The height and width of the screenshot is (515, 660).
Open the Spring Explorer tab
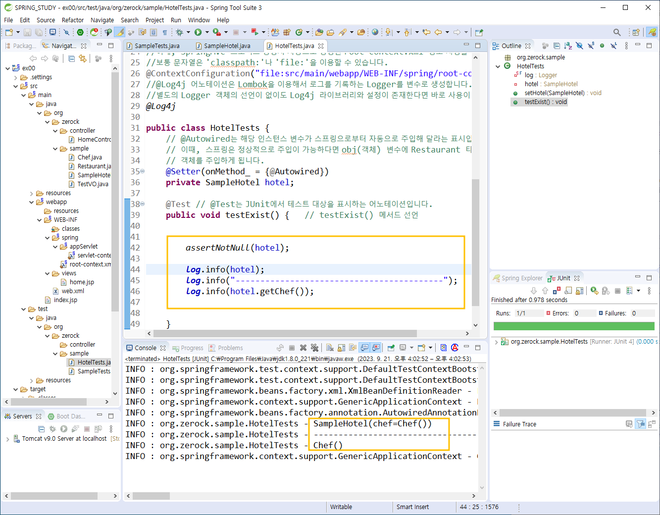[518, 278]
